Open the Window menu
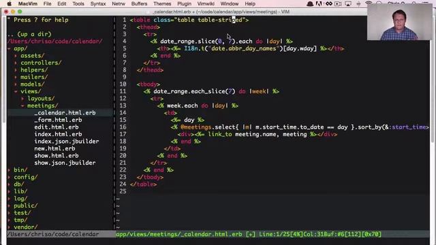The image size is (436, 245). 230,3
